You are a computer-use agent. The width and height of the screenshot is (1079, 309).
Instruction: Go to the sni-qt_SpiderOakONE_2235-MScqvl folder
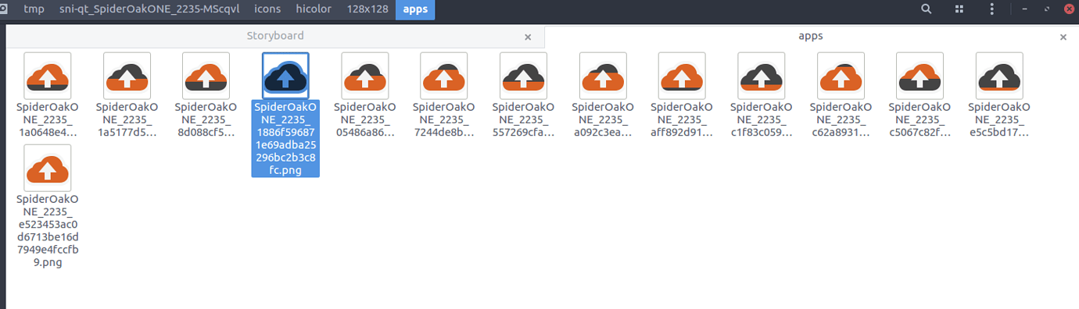(x=149, y=9)
